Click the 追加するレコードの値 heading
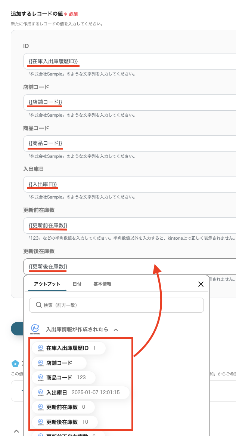 point(37,14)
